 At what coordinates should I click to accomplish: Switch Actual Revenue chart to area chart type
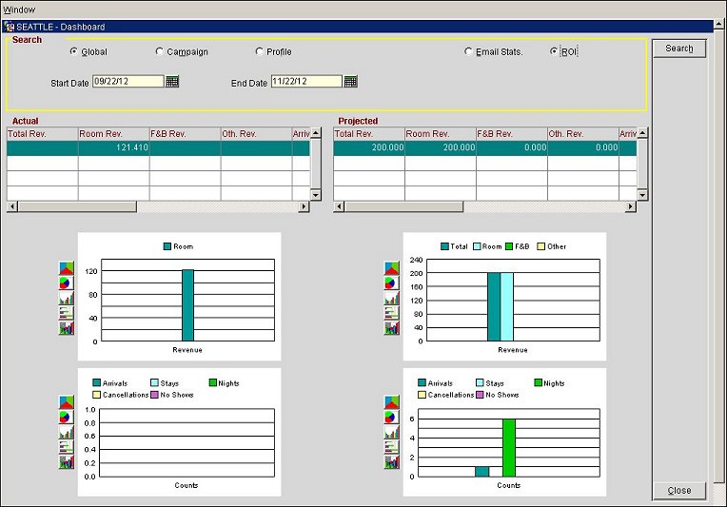[67, 268]
